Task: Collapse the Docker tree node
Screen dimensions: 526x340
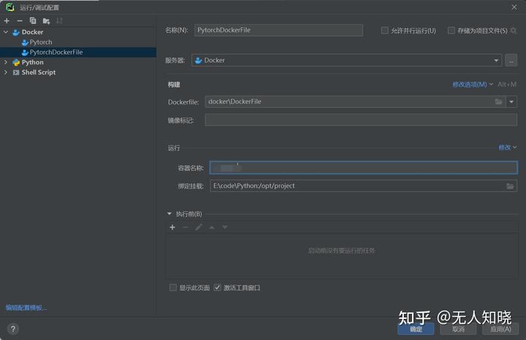Action: pos(6,32)
